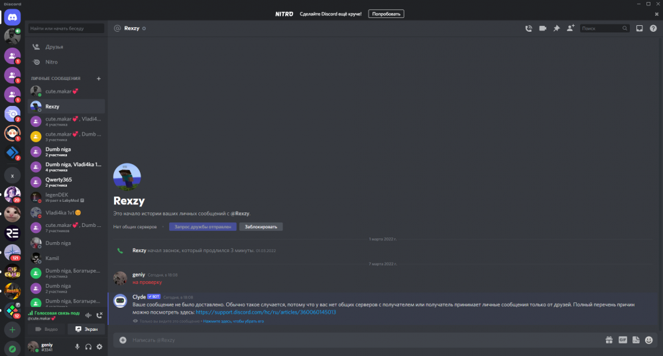Open Help via the question mark icon

[653, 28]
